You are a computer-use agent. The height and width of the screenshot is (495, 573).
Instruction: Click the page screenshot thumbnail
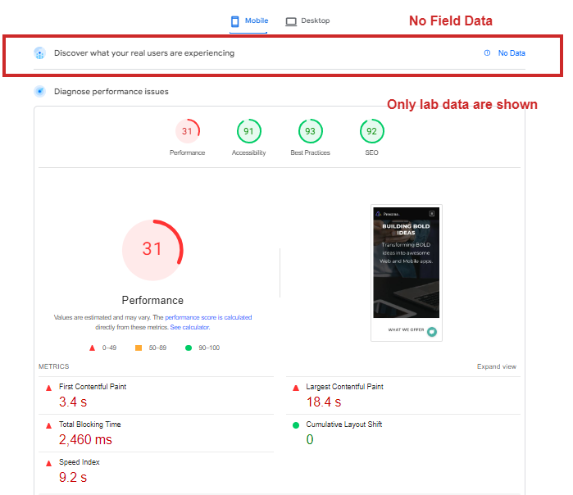tap(407, 273)
